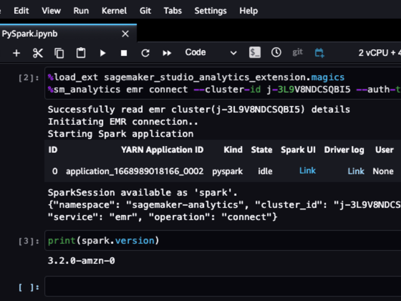
Task: Create a notebook job with the blue schedule icon
Action: (319, 53)
